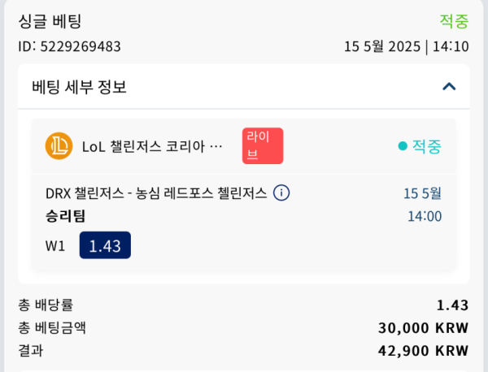Select the red 라이브 badge
This screenshot has height=372, width=488.
263,145
